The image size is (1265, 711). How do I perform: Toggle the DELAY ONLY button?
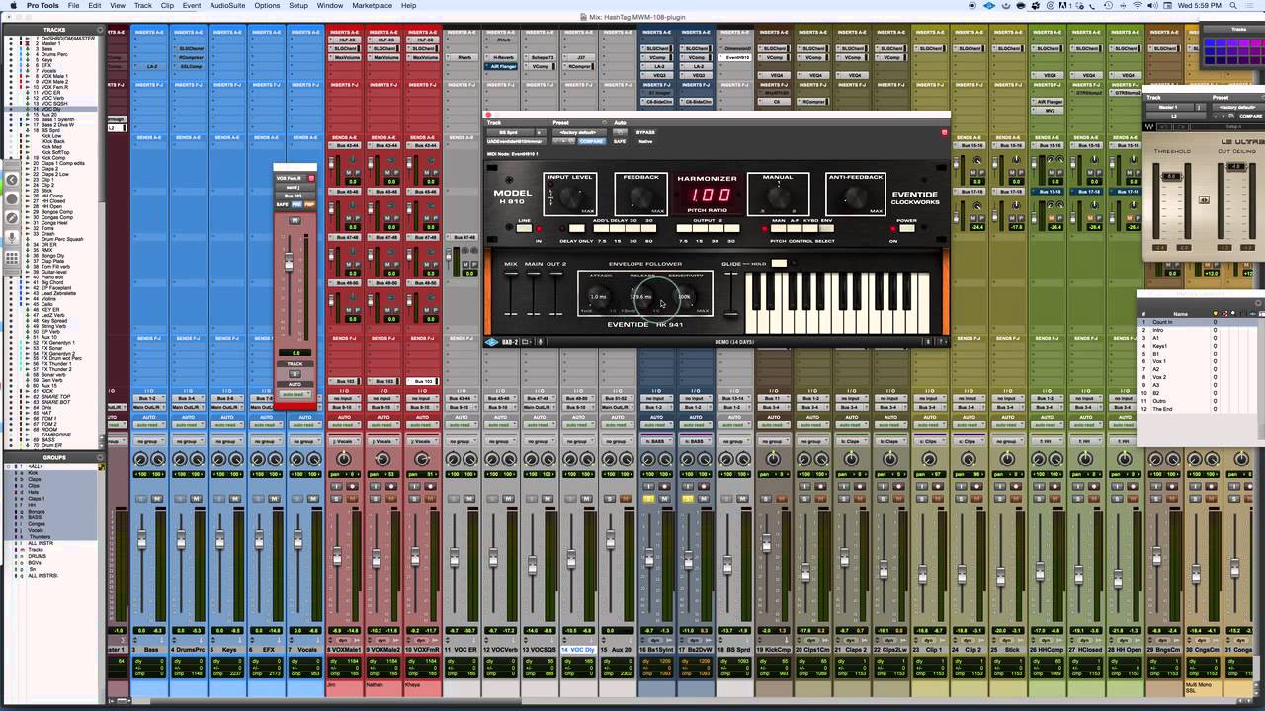(577, 228)
